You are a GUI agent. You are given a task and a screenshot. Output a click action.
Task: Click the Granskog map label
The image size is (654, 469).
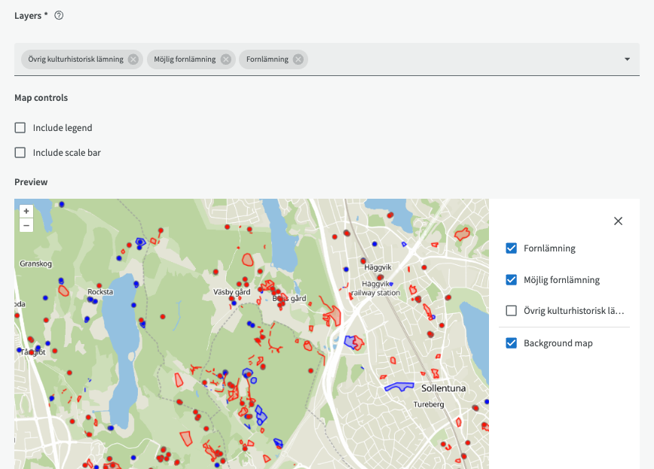[35, 263]
